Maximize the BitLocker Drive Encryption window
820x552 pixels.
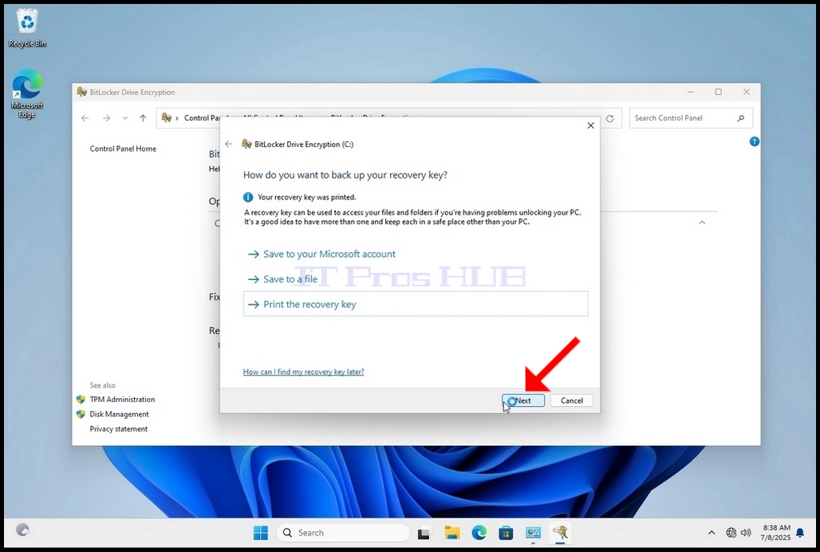coord(719,92)
